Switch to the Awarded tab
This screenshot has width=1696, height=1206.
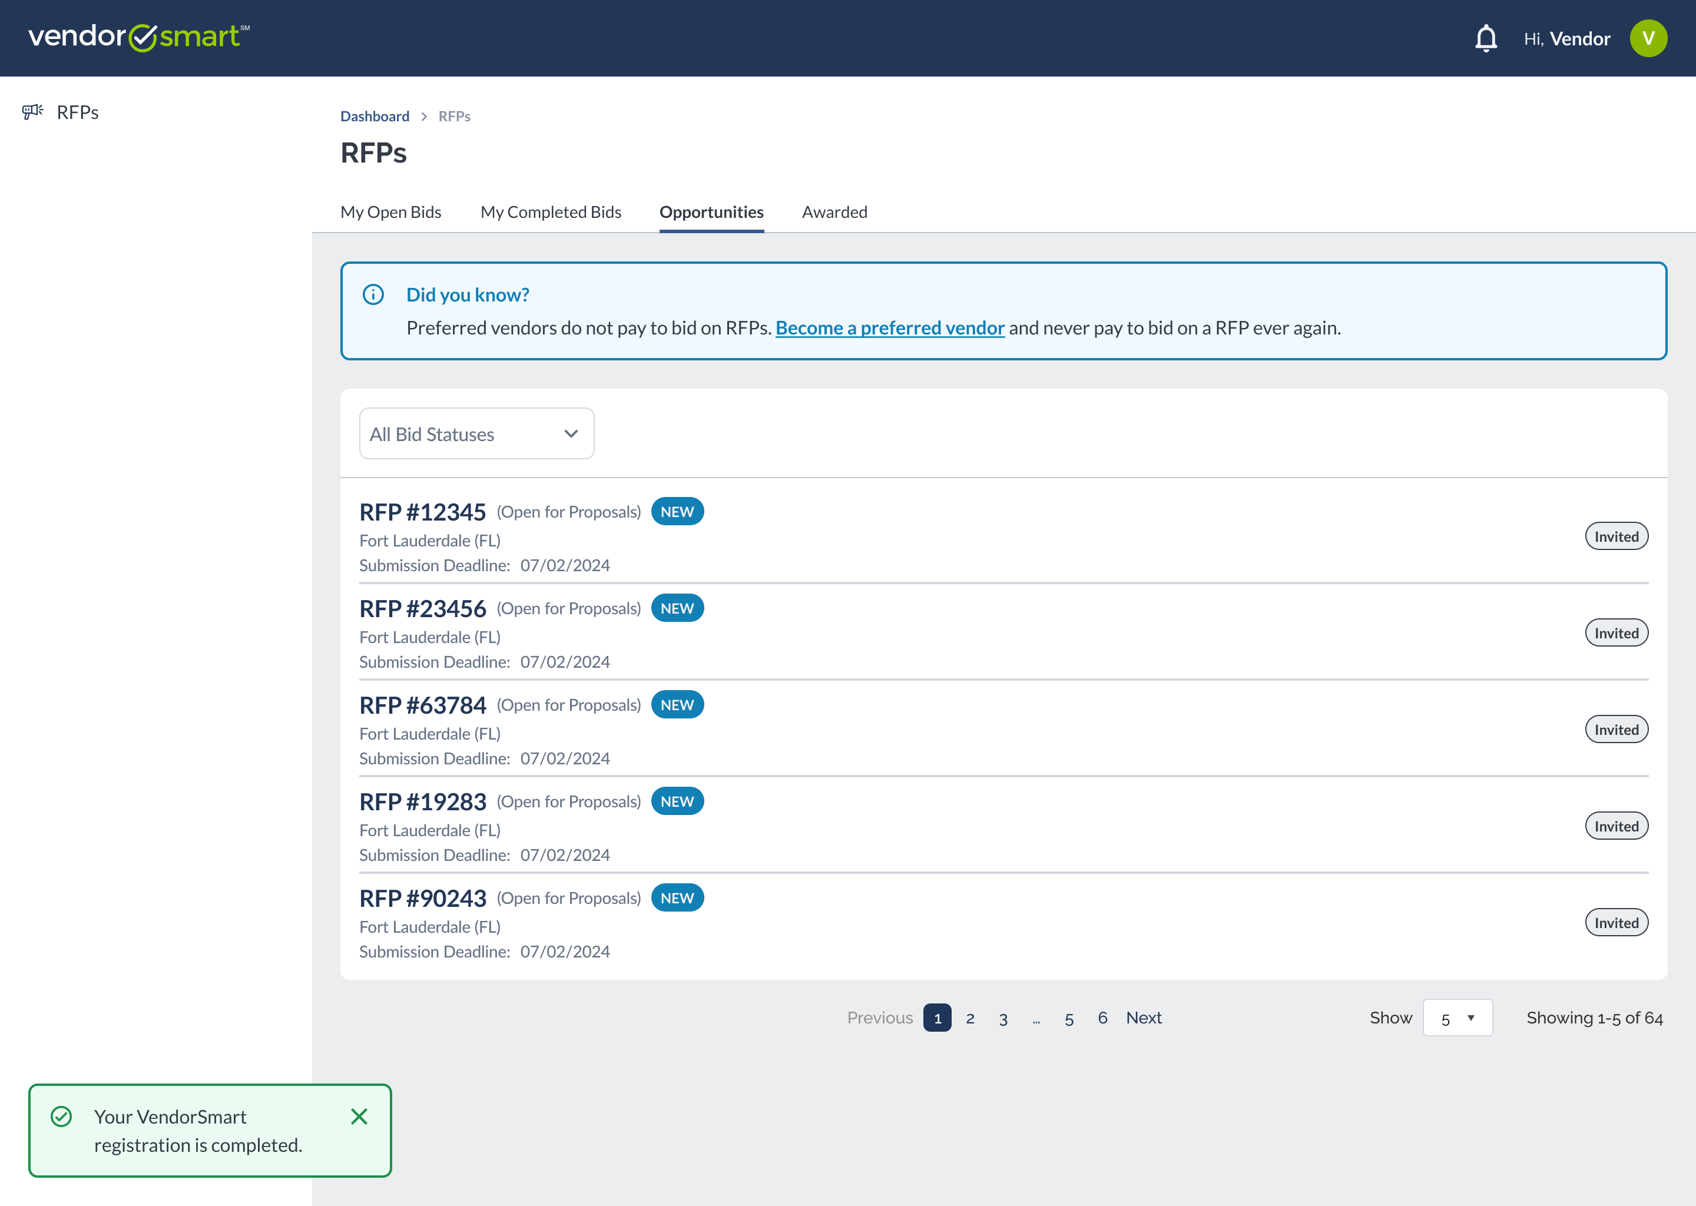pos(834,213)
